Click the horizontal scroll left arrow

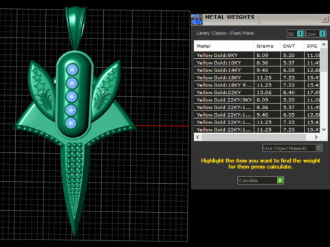[x=198, y=137]
